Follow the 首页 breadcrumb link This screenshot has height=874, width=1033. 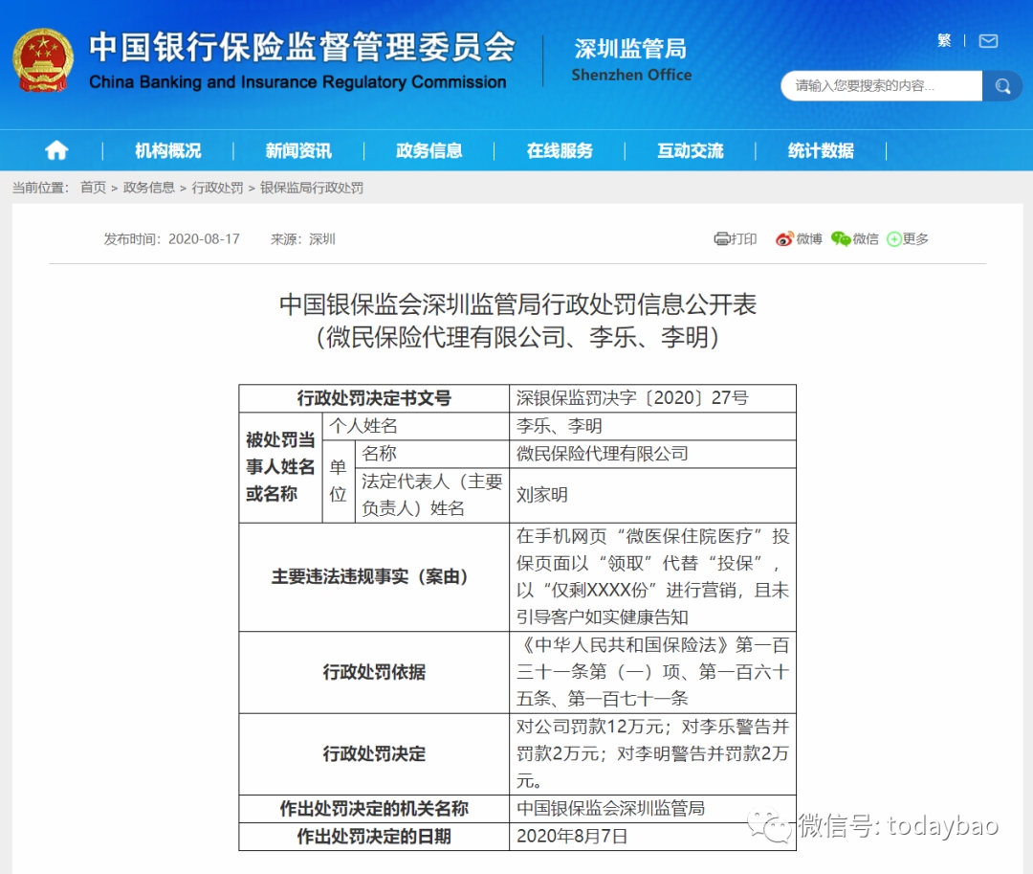point(93,188)
